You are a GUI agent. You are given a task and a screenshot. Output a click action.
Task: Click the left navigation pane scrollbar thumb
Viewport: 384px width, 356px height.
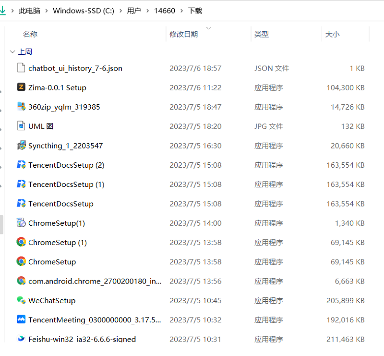pyautogui.click(x=1, y=224)
